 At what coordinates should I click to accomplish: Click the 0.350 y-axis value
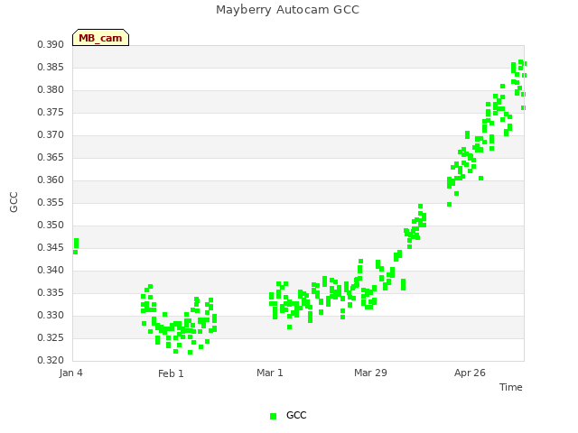[51, 225]
